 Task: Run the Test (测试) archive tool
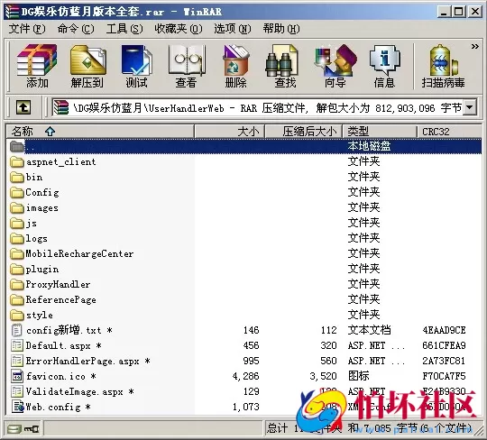tap(137, 66)
